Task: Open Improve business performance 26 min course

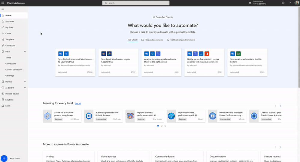Action: [186, 116]
